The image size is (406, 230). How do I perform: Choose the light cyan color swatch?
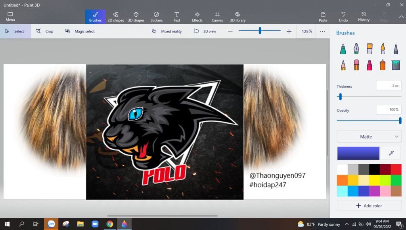click(x=342, y=191)
